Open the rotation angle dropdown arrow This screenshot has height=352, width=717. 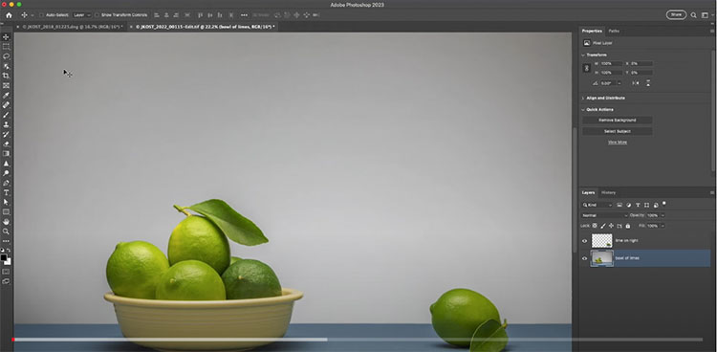(x=619, y=83)
